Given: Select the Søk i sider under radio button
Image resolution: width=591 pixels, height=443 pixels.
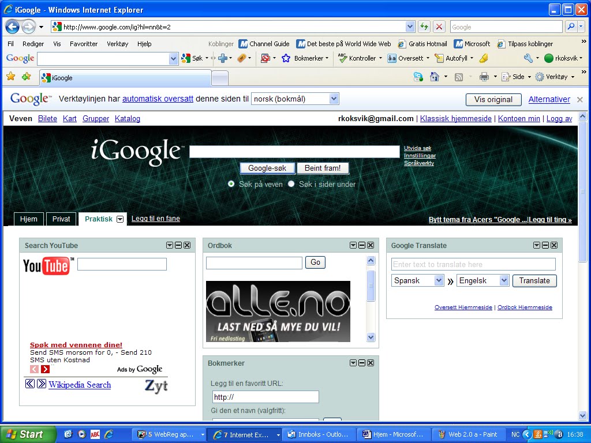Looking at the screenshot, I should pos(291,184).
